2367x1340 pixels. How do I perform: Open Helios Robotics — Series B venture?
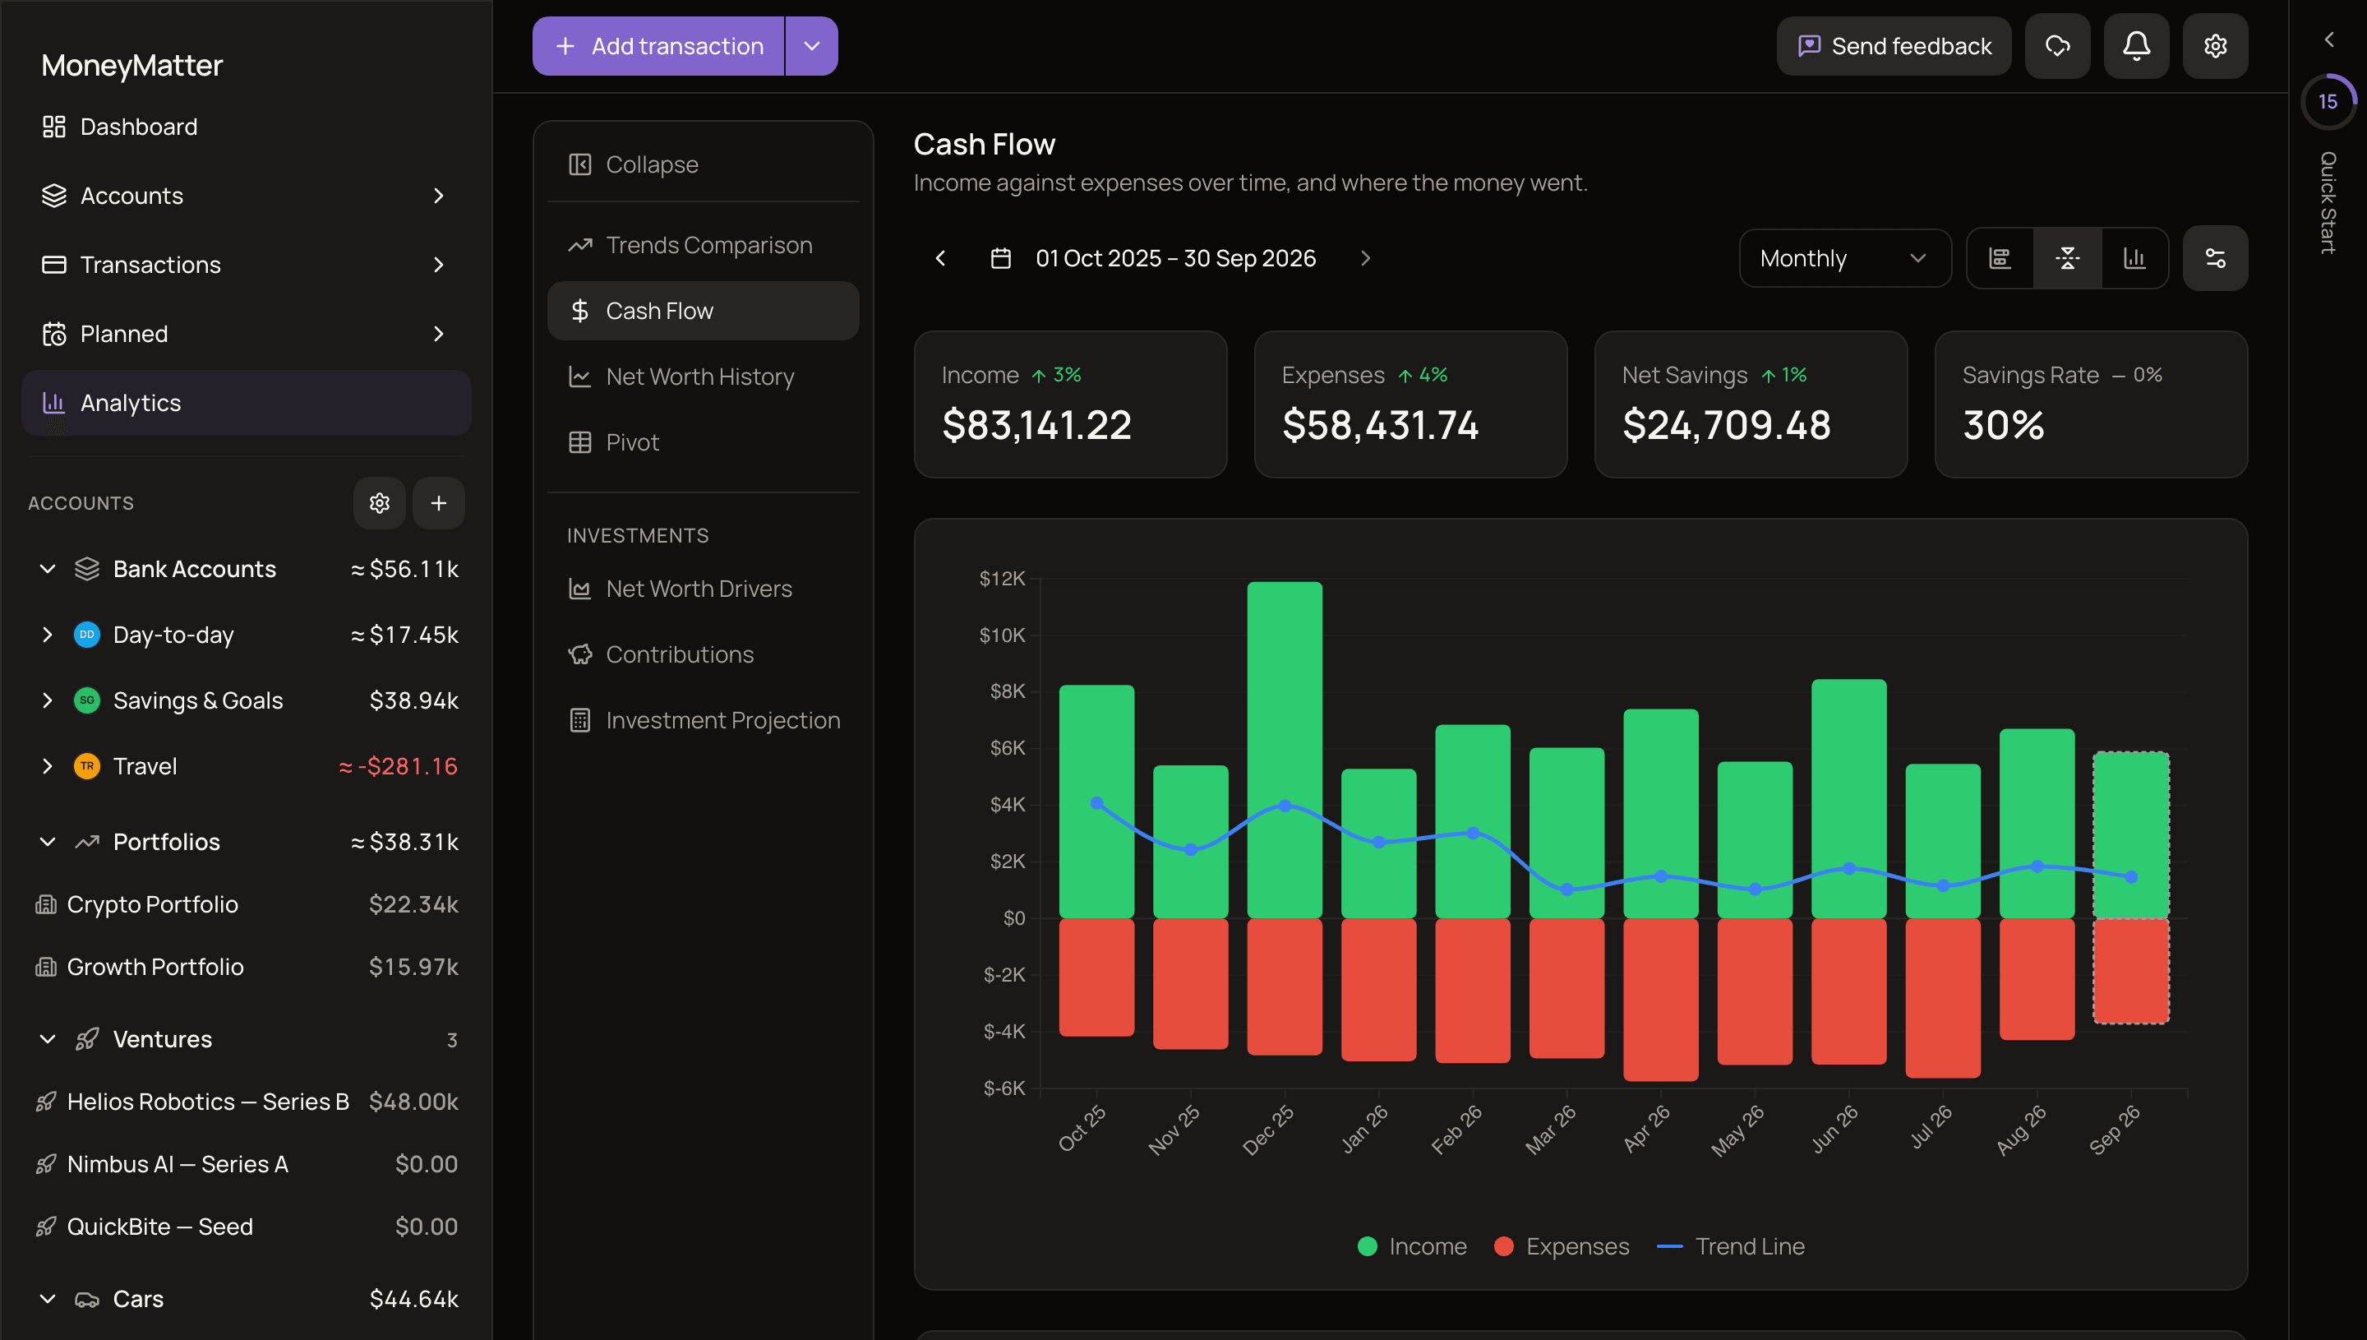pos(247,1101)
